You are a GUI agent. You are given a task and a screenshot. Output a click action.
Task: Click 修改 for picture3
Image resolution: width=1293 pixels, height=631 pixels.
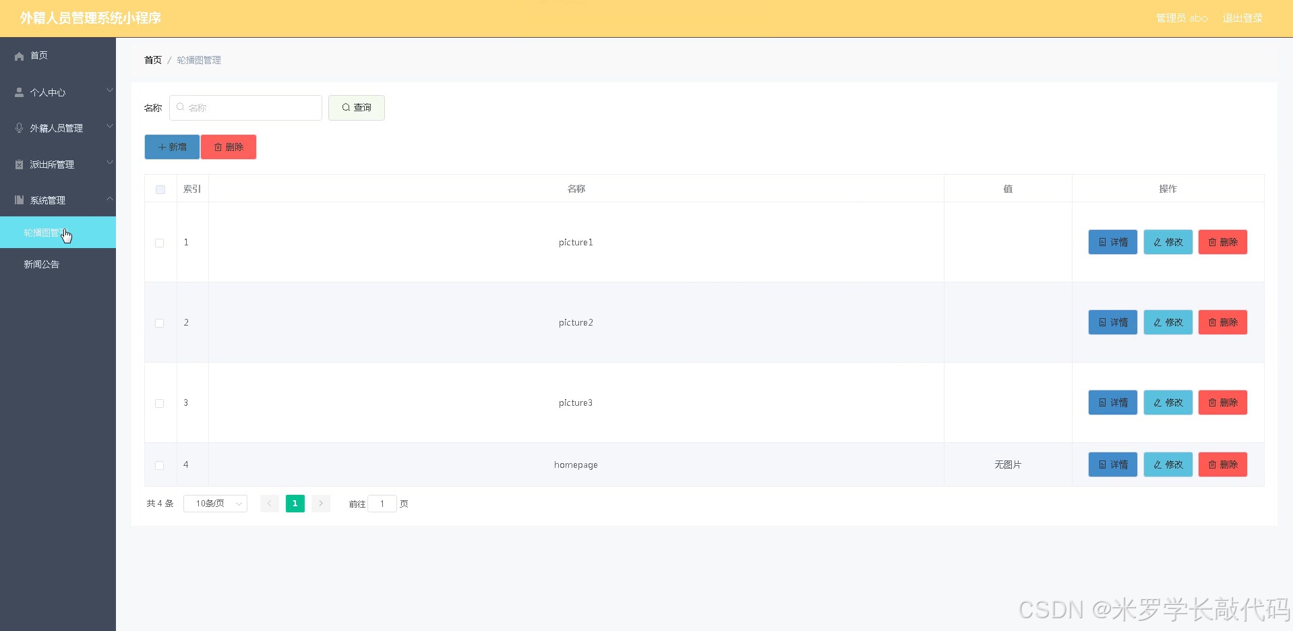1168,402
